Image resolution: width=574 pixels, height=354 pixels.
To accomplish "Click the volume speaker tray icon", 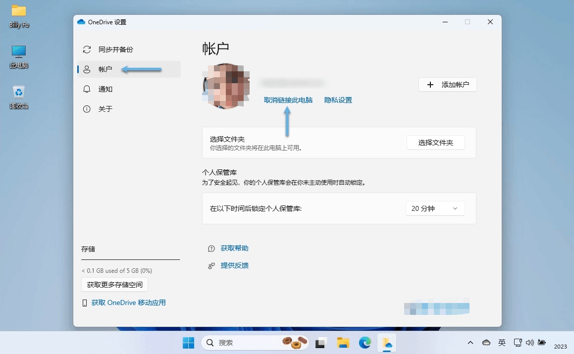I will [530, 343].
